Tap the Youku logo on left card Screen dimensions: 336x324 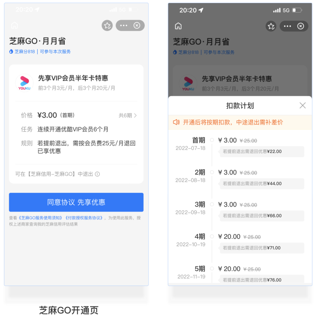24,83
